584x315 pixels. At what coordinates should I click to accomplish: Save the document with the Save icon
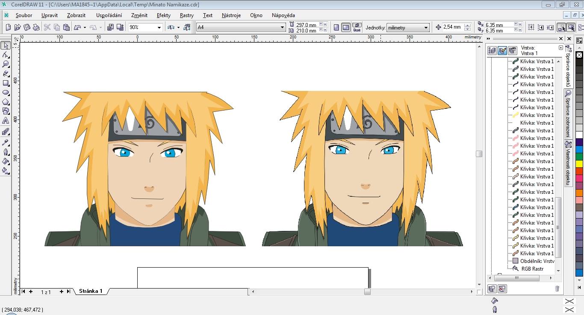click(27, 27)
